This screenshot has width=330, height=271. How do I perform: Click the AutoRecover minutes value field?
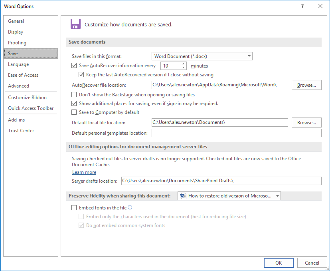(171, 66)
